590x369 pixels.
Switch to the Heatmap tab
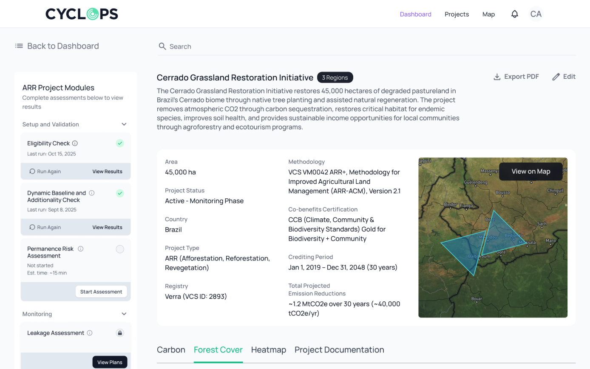[x=268, y=350]
